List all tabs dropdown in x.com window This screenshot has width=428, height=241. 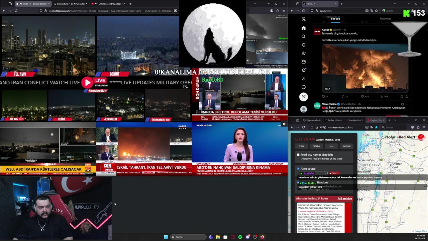tap(395, 4)
